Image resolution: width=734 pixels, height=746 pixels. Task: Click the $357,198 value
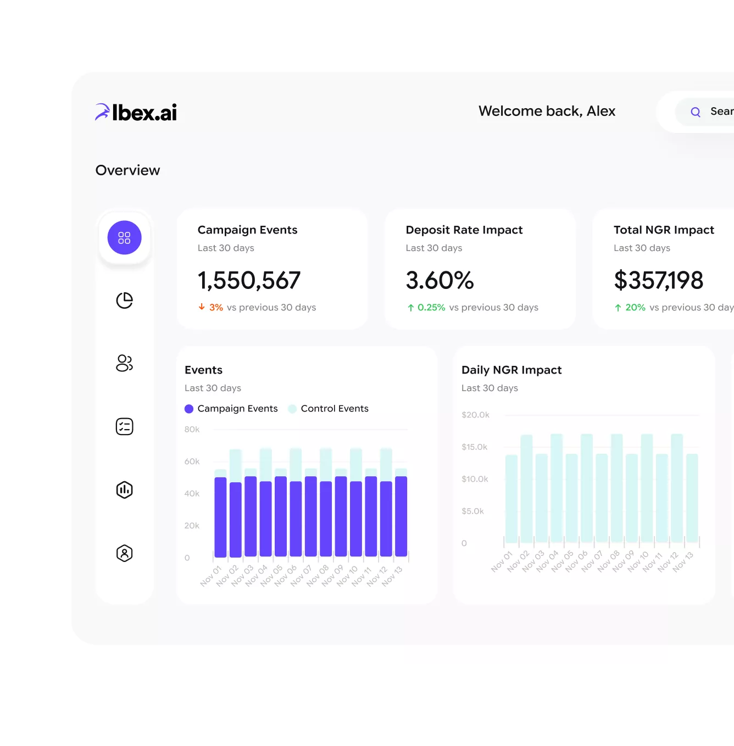click(658, 280)
